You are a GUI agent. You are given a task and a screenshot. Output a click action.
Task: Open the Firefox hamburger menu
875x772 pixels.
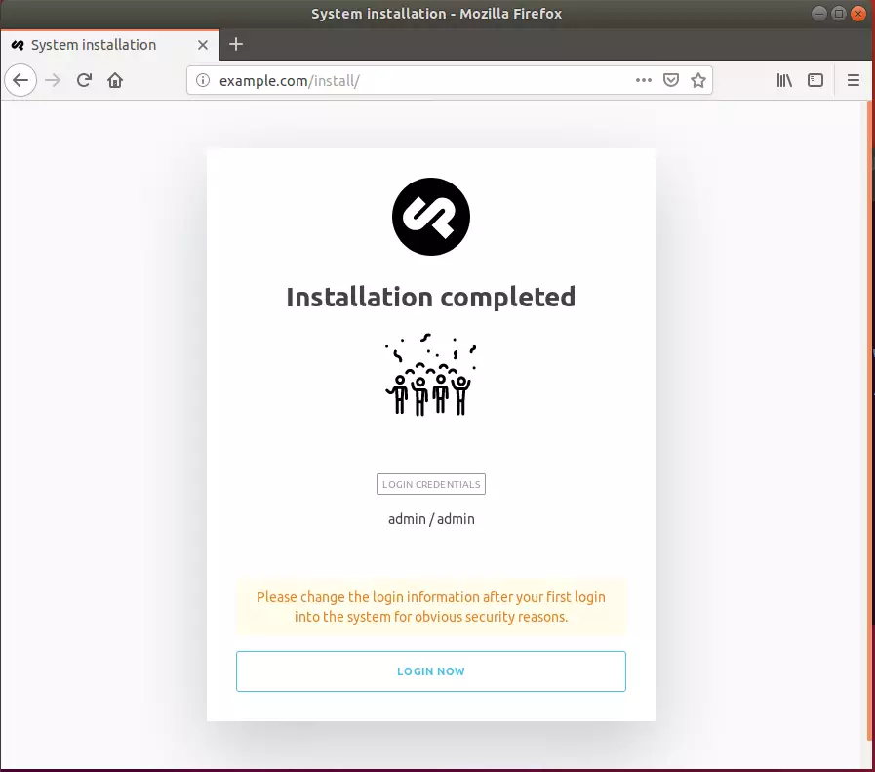pyautogui.click(x=854, y=80)
